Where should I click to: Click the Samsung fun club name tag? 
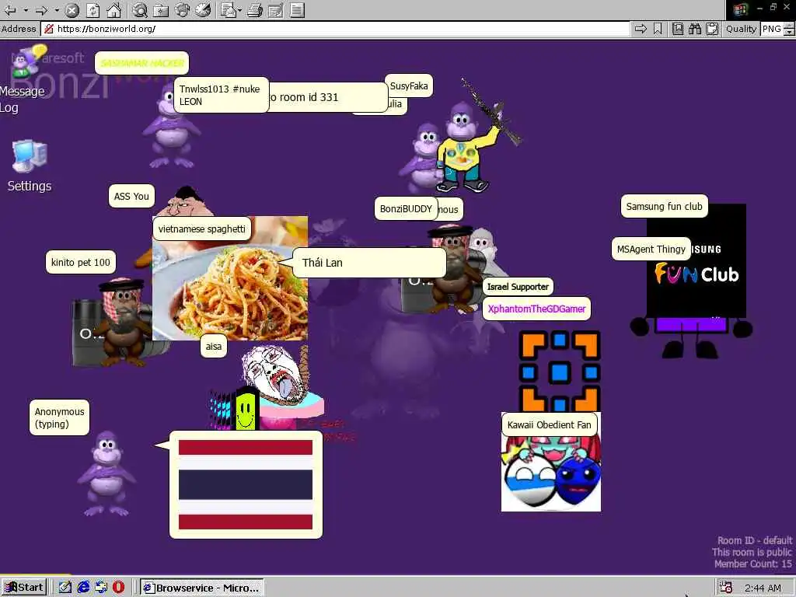click(x=664, y=207)
